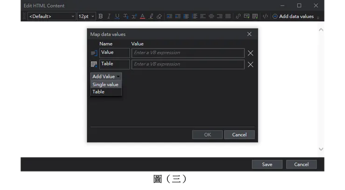Insert an image
The height and width of the screenshot is (190, 345).
pyautogui.click(x=247, y=16)
